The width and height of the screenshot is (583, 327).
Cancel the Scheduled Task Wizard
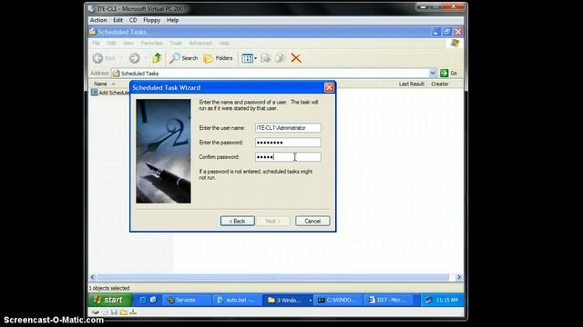tap(312, 221)
